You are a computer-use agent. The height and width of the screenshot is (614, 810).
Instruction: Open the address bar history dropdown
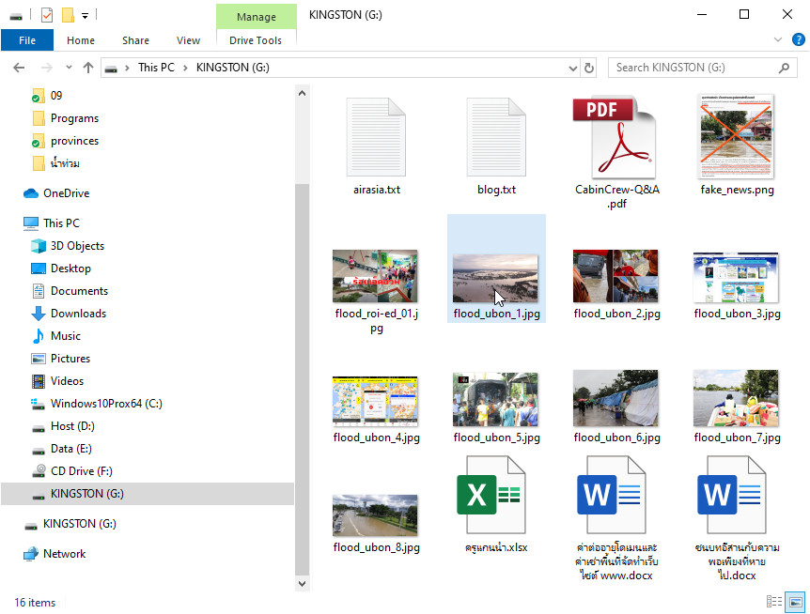[571, 67]
